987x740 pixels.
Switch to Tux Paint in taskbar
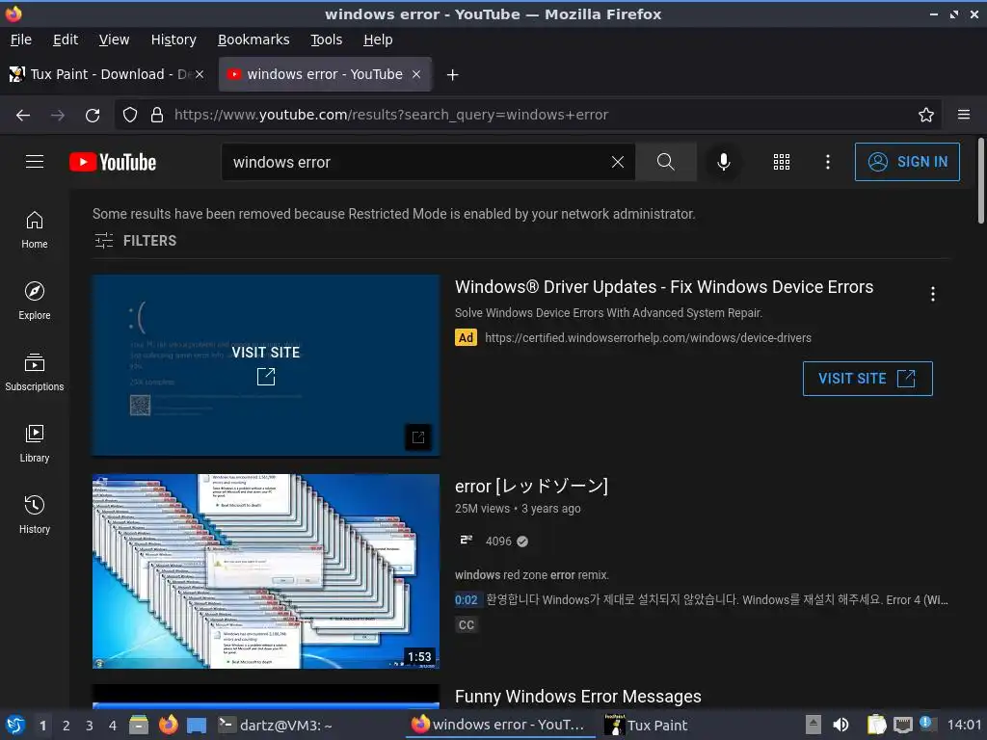click(x=647, y=725)
